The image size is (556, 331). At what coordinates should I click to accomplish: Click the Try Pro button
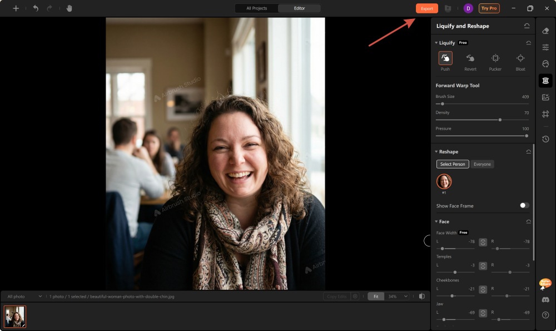pyautogui.click(x=489, y=8)
